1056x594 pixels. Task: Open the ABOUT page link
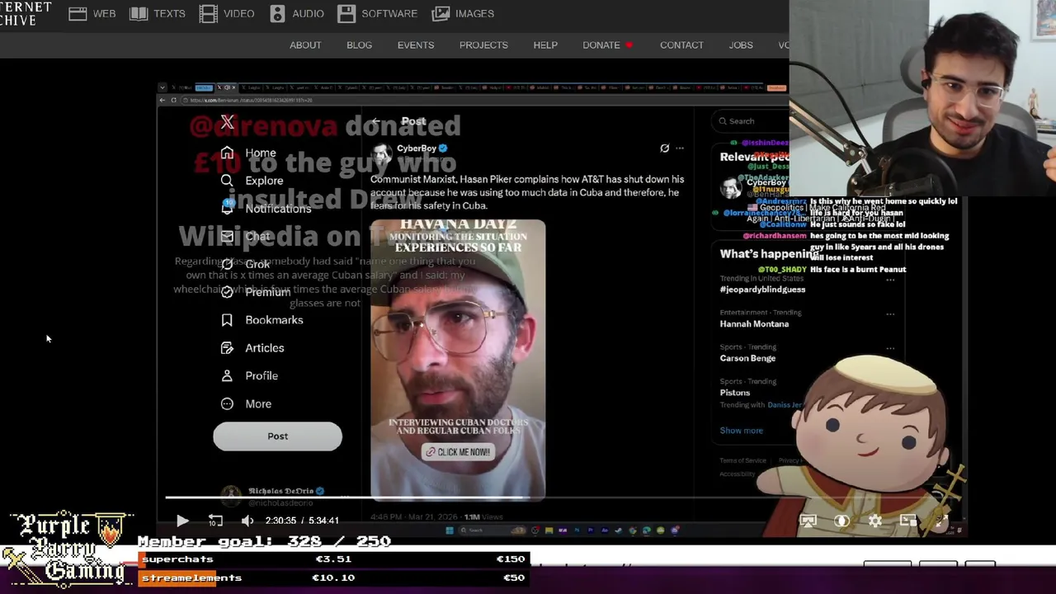tap(305, 45)
